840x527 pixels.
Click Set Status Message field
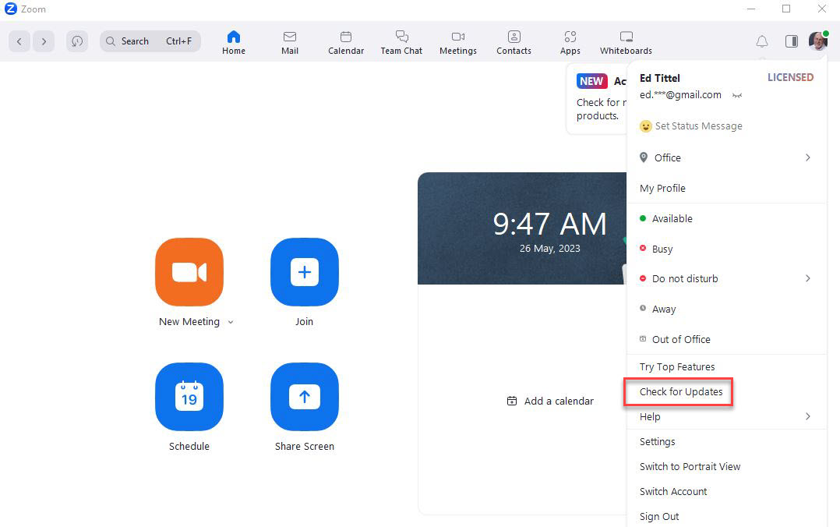click(x=698, y=126)
